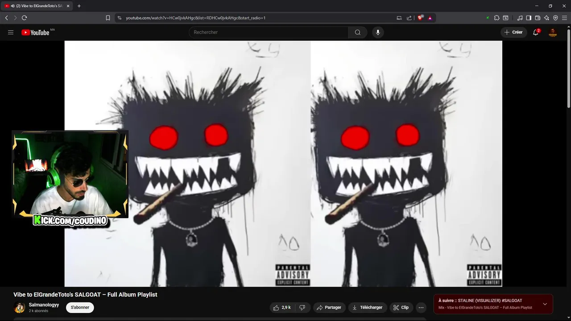
Task: Open more actions three-dot menu
Action: point(421,307)
